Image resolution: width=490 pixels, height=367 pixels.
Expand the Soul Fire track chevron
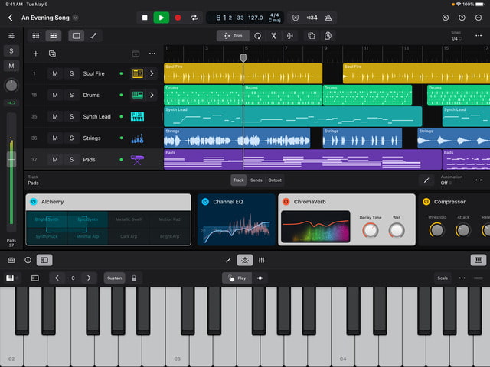point(152,74)
